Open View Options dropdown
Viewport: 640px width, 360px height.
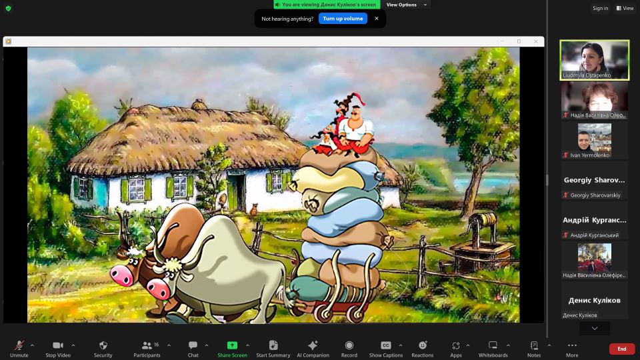(x=407, y=5)
